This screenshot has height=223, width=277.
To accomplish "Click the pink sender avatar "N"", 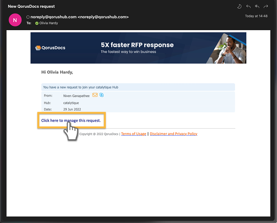I will pyautogui.click(x=15, y=20).
